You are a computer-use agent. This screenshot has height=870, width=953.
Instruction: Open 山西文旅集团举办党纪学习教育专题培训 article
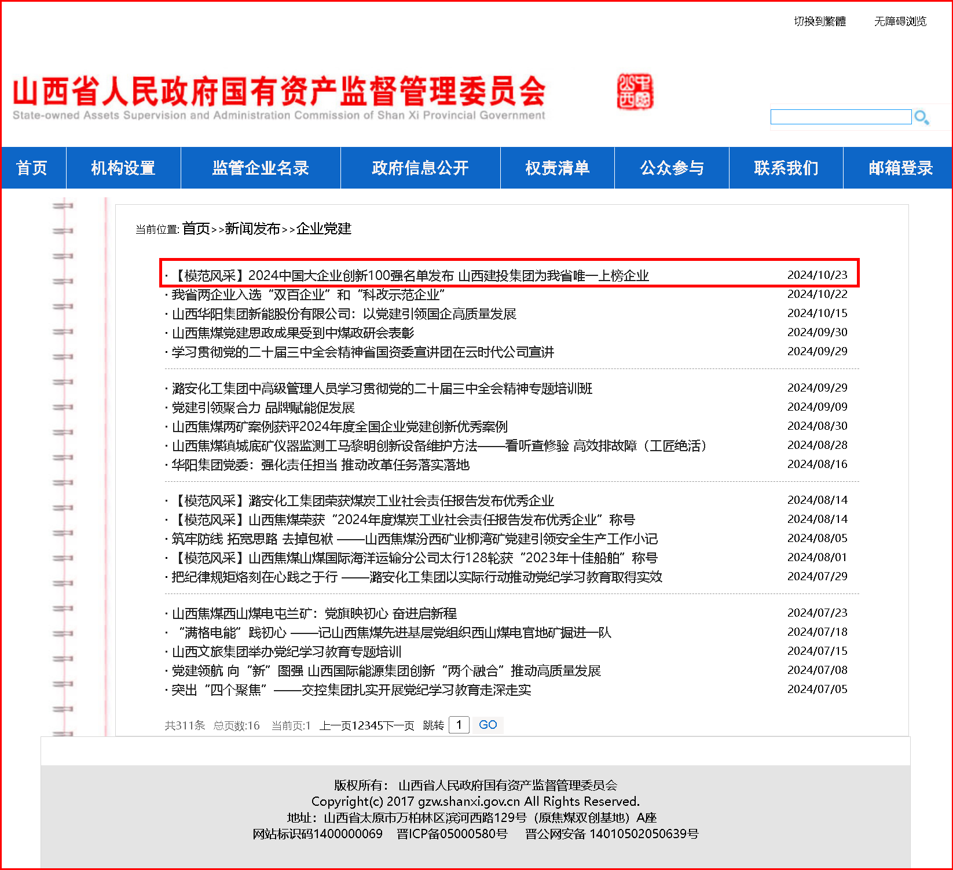(287, 651)
